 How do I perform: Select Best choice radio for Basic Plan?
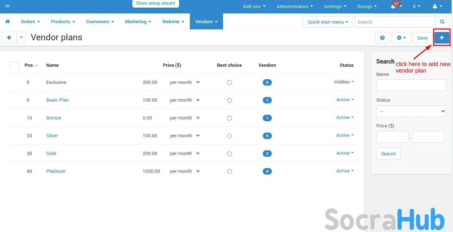point(229,100)
